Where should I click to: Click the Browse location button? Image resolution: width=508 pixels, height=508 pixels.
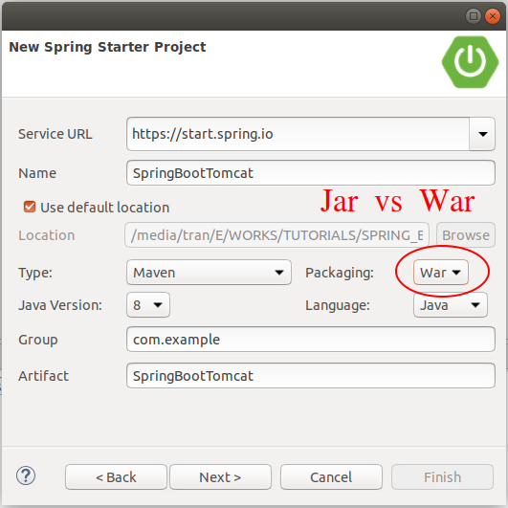466,235
